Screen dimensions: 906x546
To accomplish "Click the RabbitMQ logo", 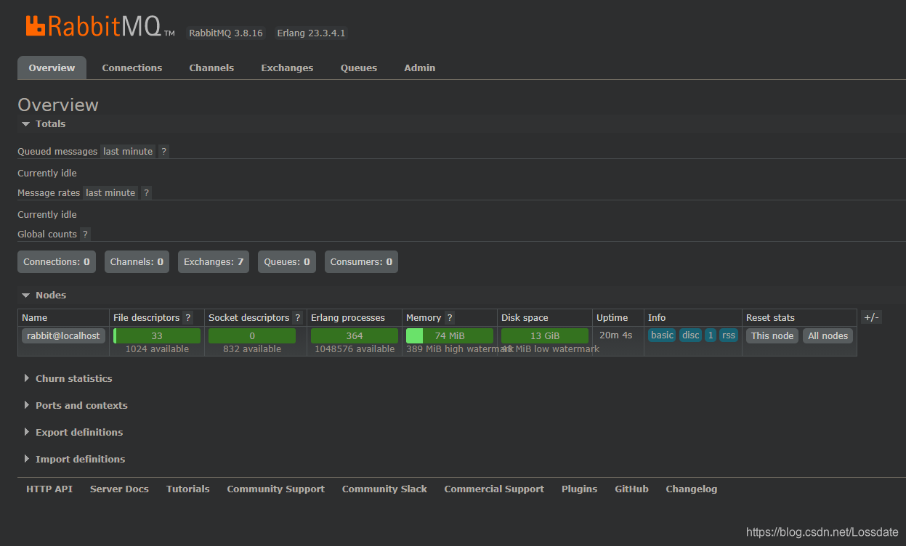I will (x=100, y=27).
